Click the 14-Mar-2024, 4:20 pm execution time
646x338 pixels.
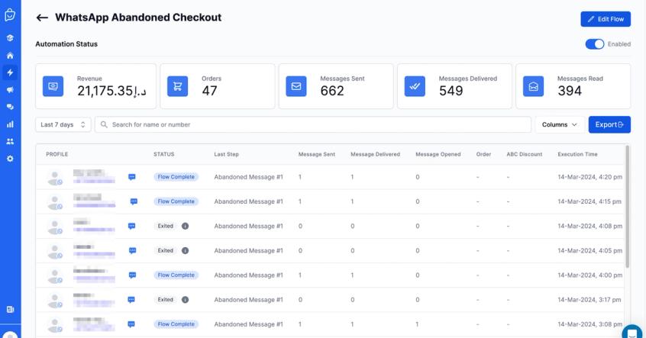pos(590,177)
